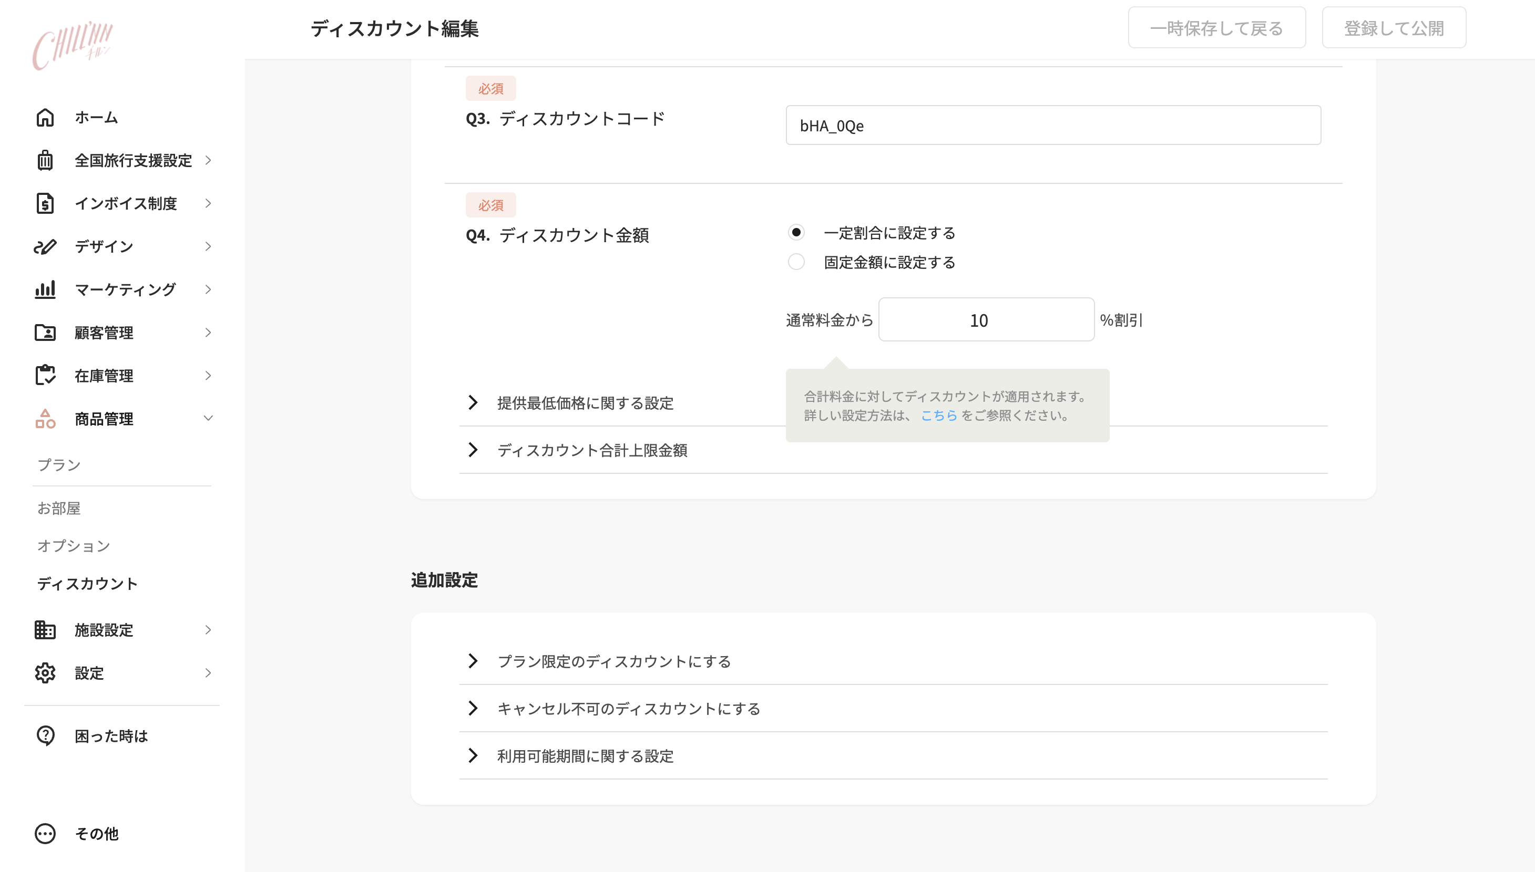
Task: Click the インボイス制度 document icon
Action: pos(45,203)
